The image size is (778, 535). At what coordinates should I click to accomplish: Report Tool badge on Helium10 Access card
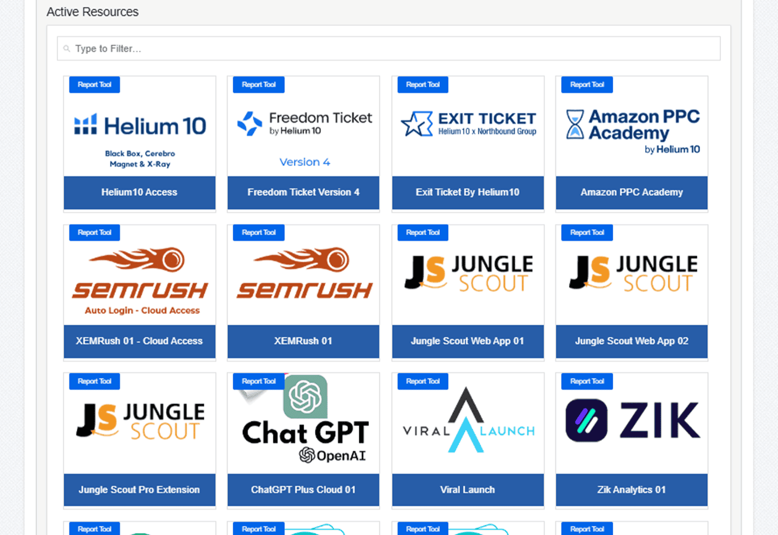pos(95,85)
